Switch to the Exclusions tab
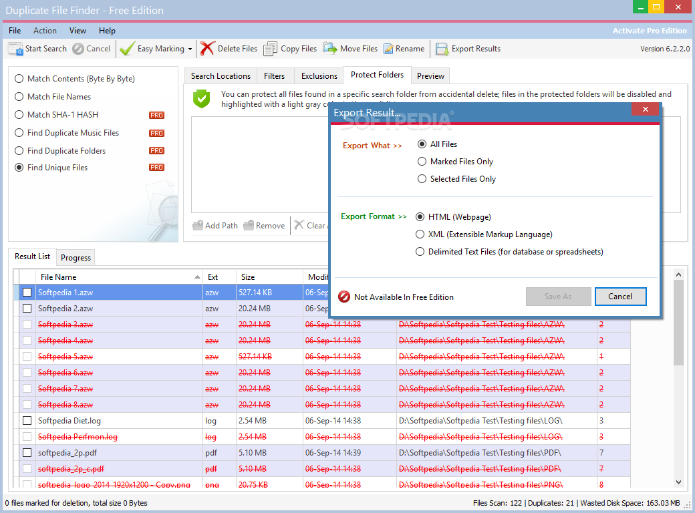The image size is (695, 513). coord(319,76)
